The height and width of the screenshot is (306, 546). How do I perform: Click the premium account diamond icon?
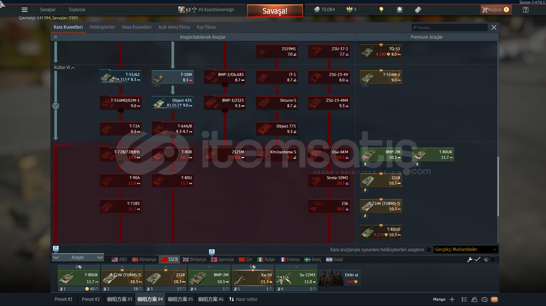(400, 10)
